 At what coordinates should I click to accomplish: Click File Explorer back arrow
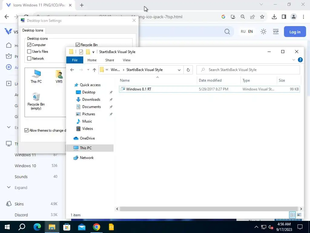72,70
